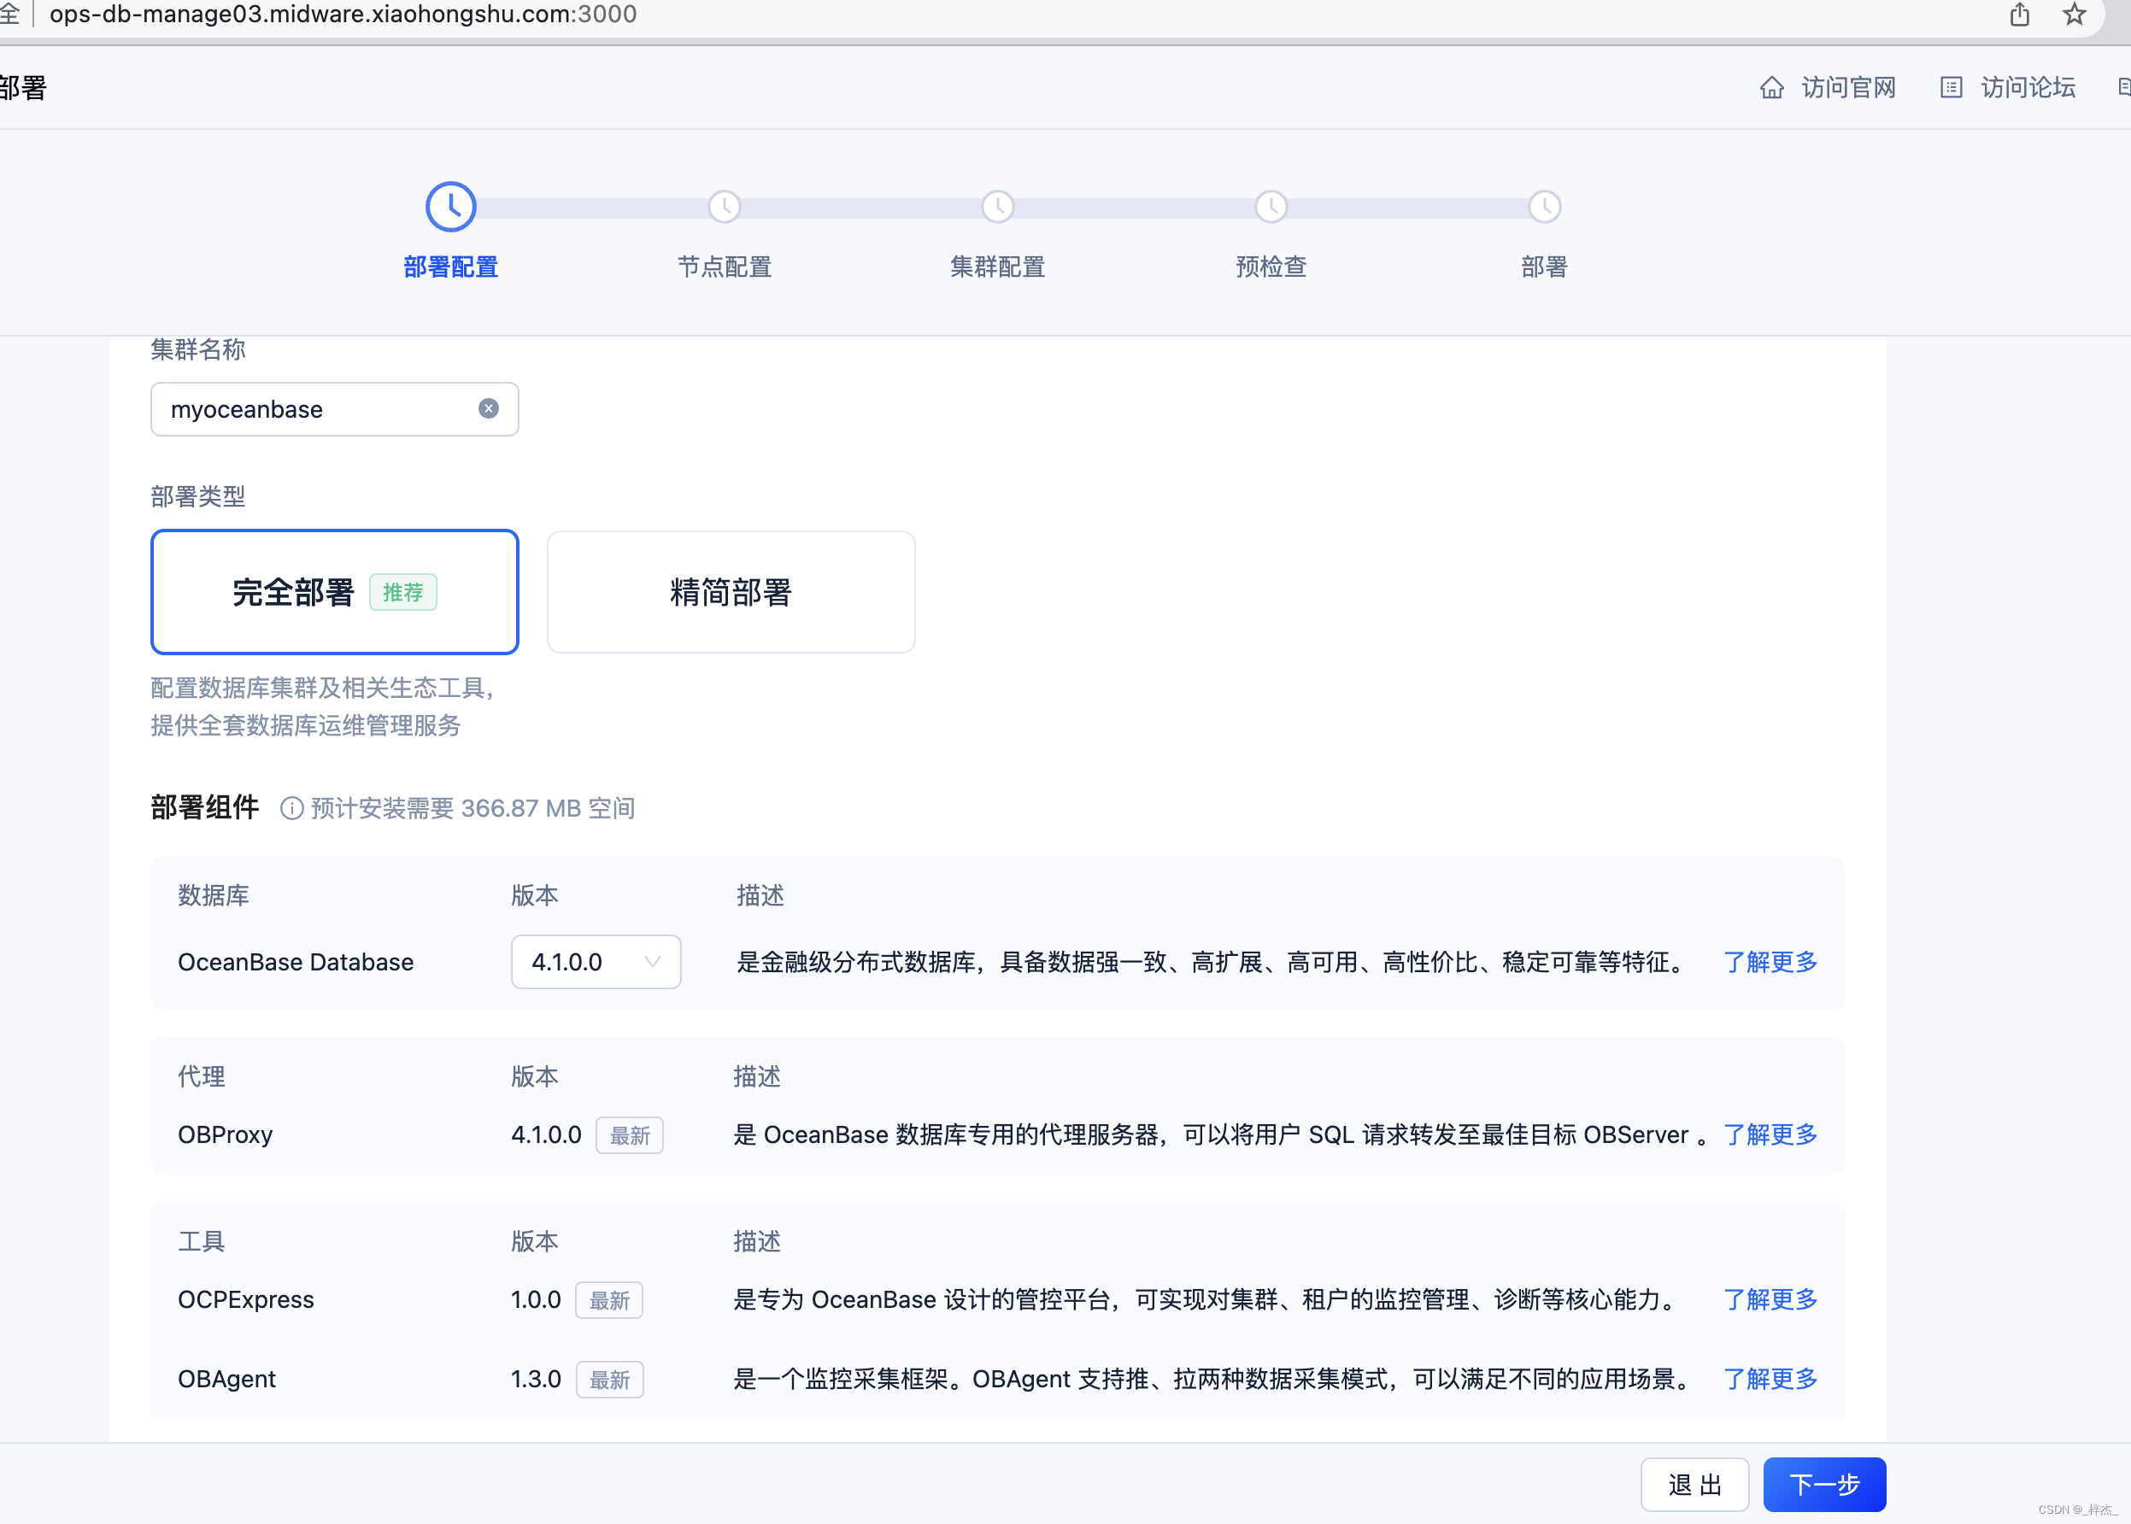Click the OCPExpress component name

pos(246,1299)
